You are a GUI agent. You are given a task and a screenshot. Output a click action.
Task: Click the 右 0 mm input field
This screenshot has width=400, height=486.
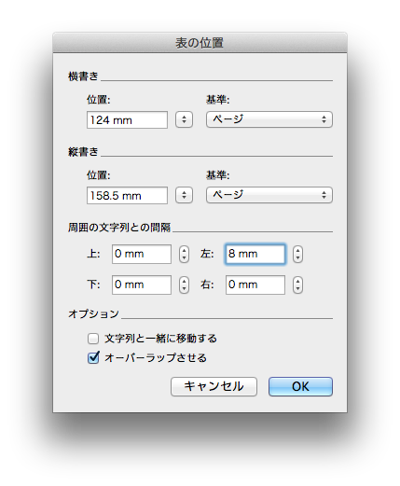(255, 285)
